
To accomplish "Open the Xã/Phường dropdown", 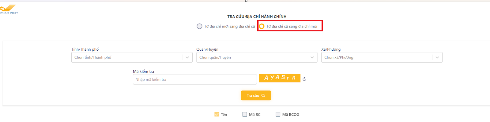I will (377, 57).
